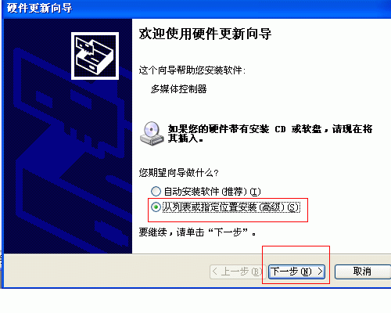Click the 下一步(N) button
The height and width of the screenshot is (313, 391).
296,272
